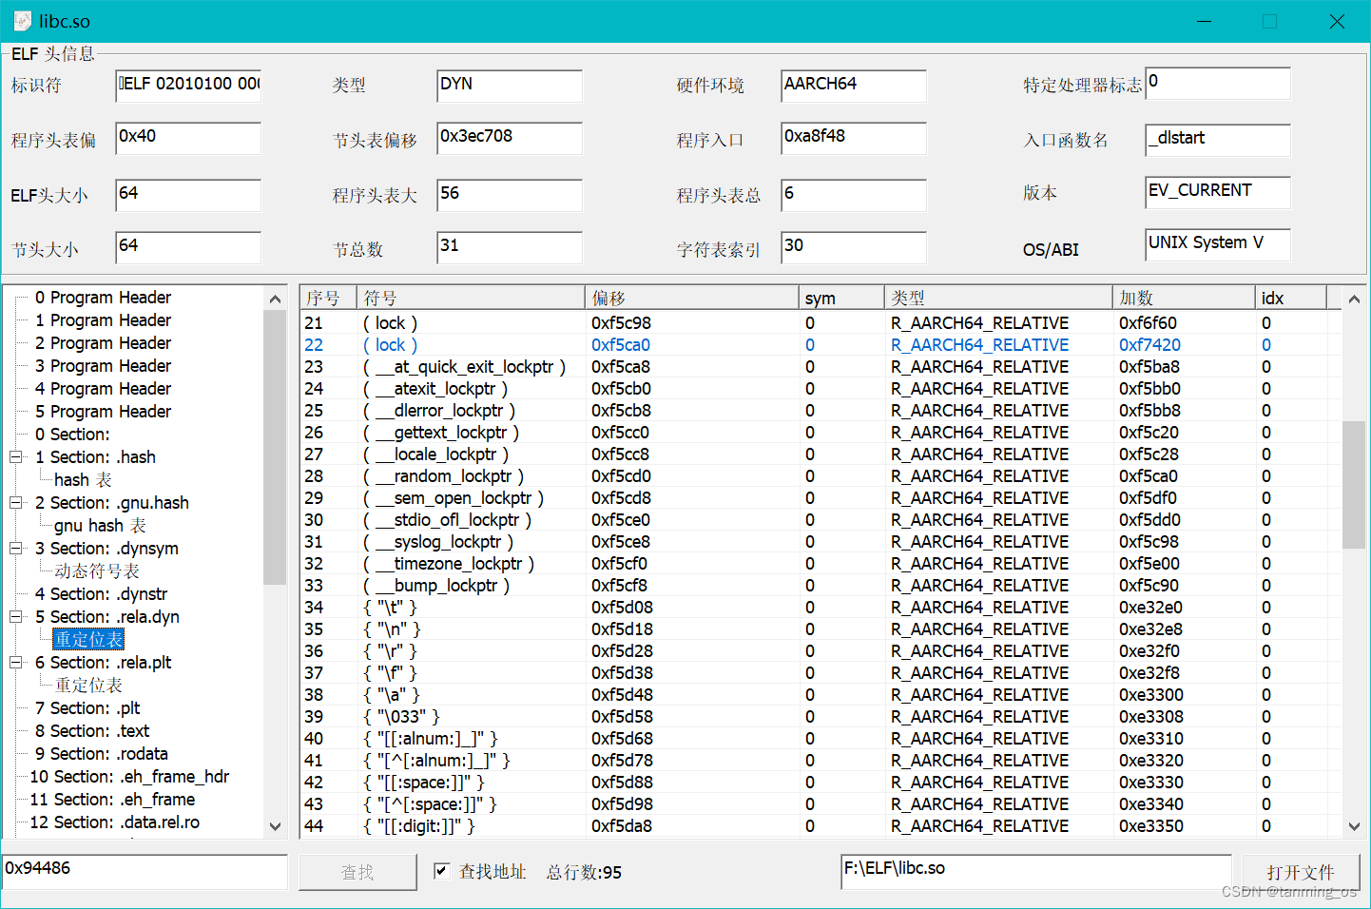This screenshot has height=909, width=1371.
Task: Click the table scrollbar up arrow
Action: (x=1354, y=299)
